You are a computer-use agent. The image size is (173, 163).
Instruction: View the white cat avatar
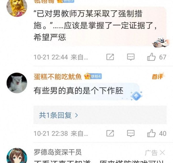pos(17,83)
